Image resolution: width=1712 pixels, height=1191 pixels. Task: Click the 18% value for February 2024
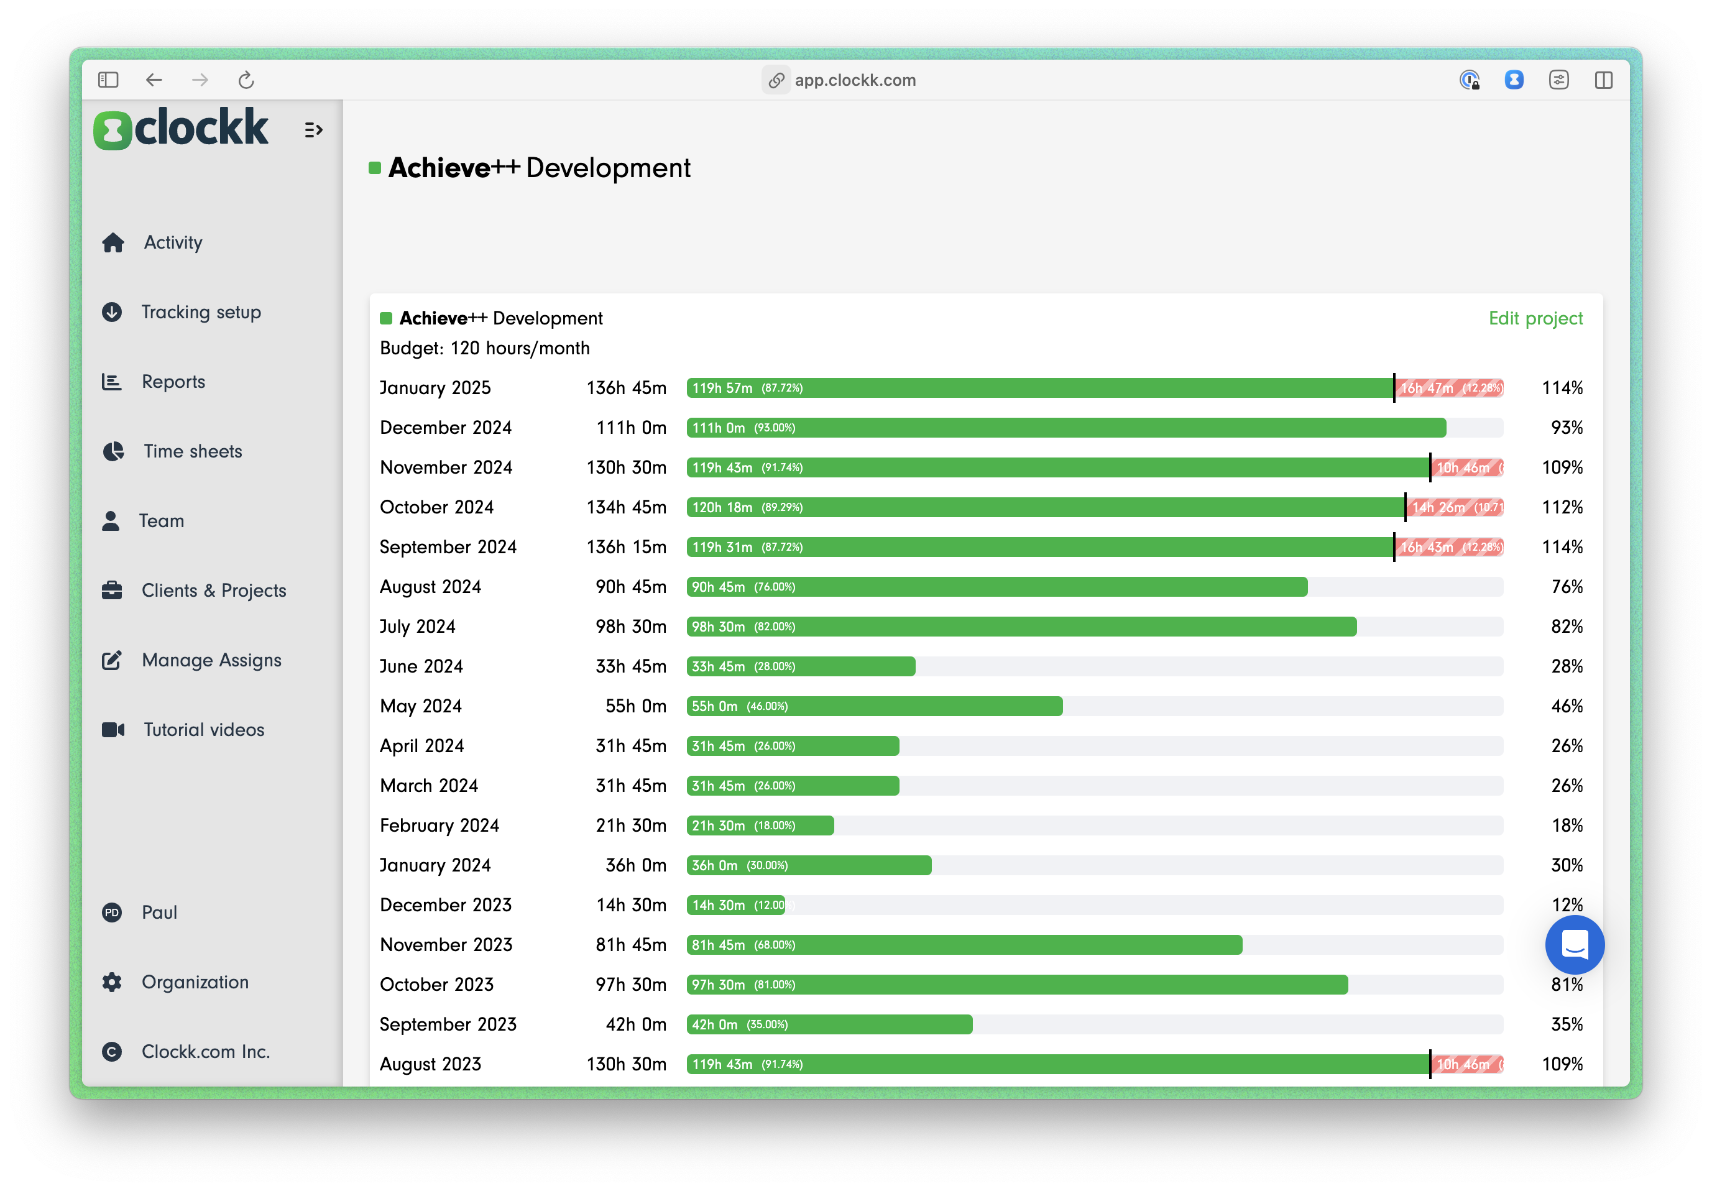[x=1567, y=825]
